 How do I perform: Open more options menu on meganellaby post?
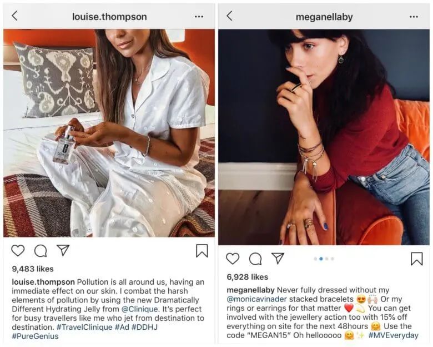414,17
